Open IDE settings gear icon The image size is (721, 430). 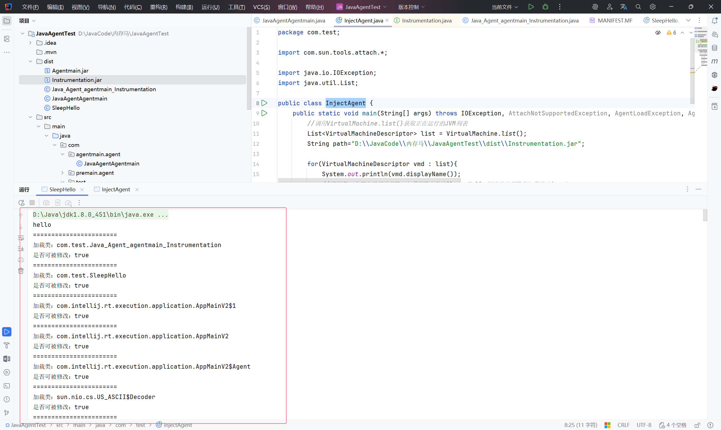tap(652, 7)
